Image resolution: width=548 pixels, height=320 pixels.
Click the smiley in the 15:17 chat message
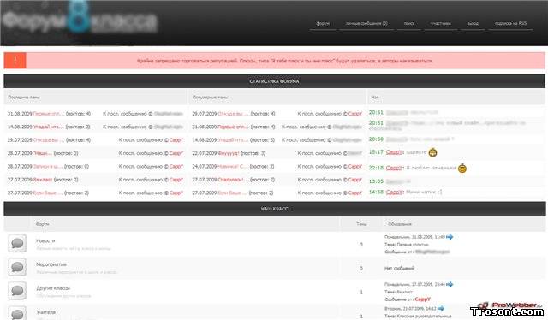click(432, 152)
